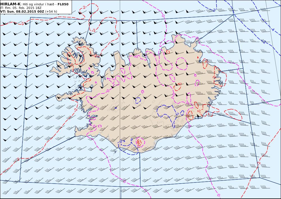Select the 'VT: Sun. 08.02.2015 00Z' valid time
The height and width of the screenshot is (199, 281).
pos(22,11)
